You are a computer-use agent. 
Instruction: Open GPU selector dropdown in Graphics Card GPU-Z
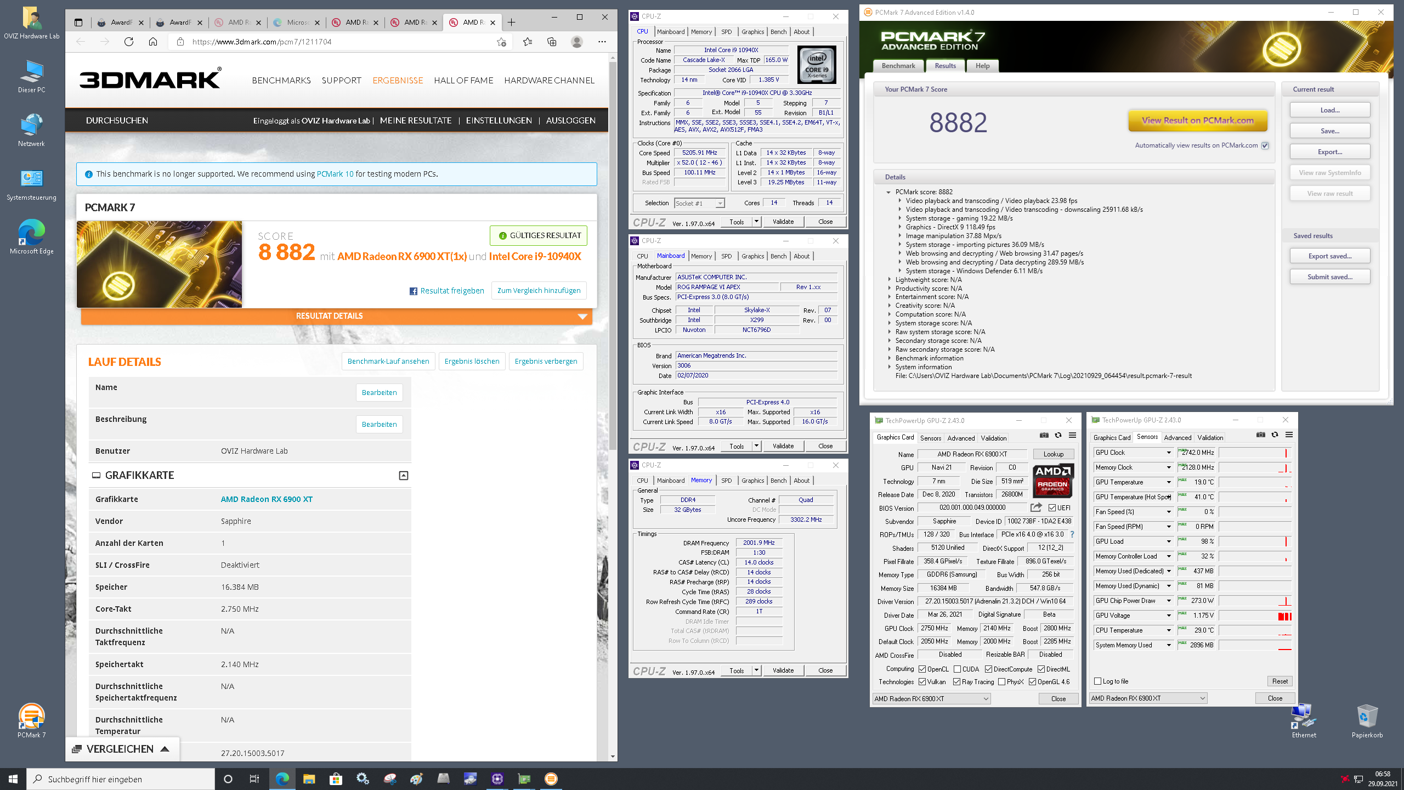pyautogui.click(x=931, y=698)
